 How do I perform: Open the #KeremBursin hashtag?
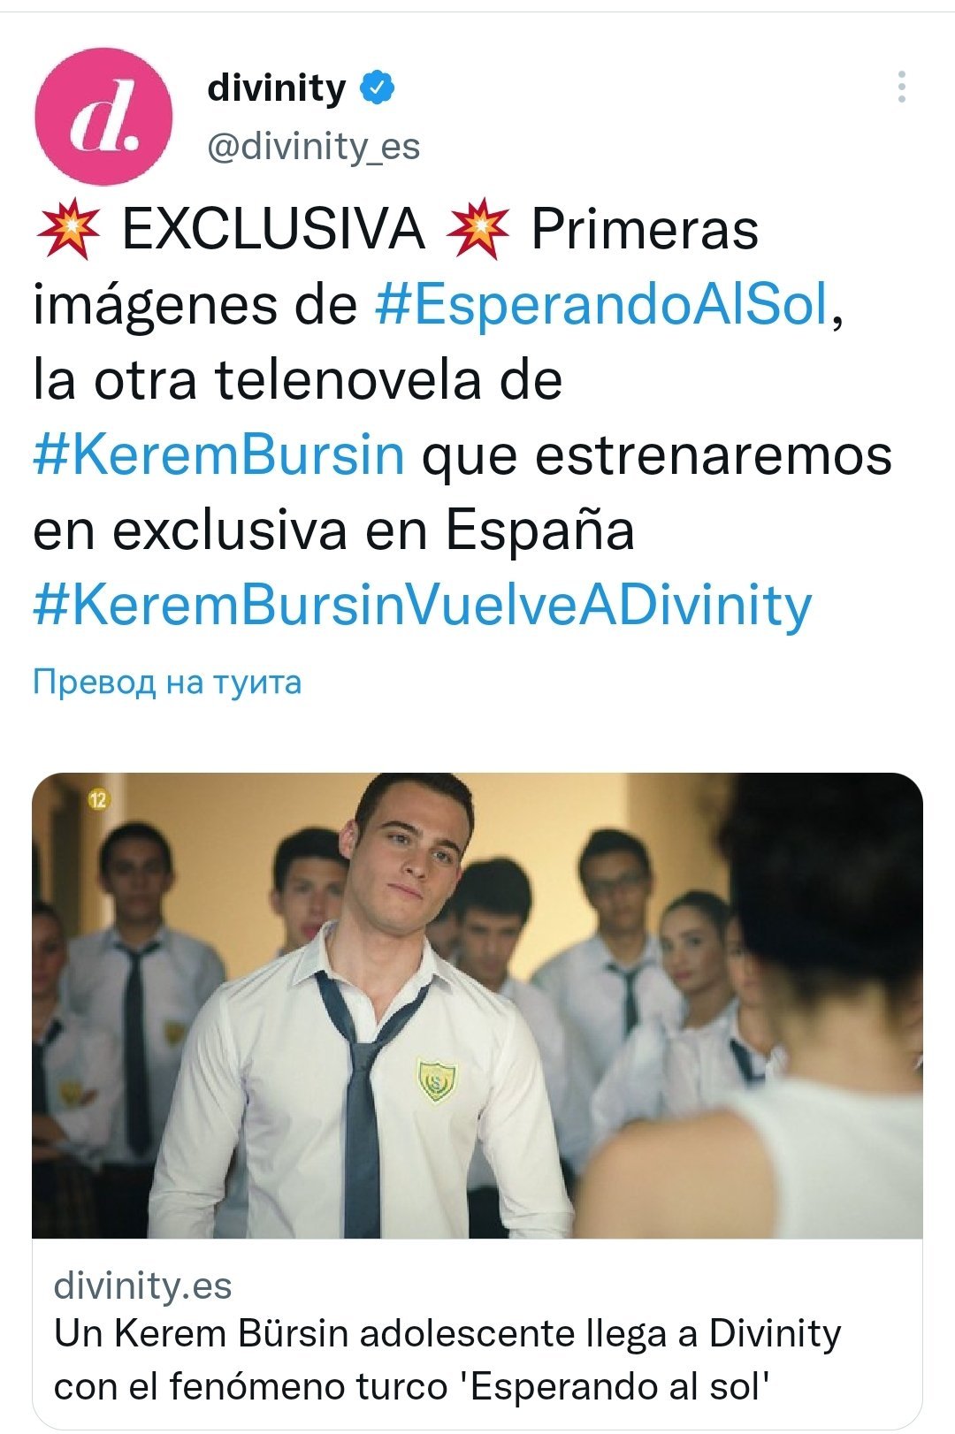(x=218, y=455)
